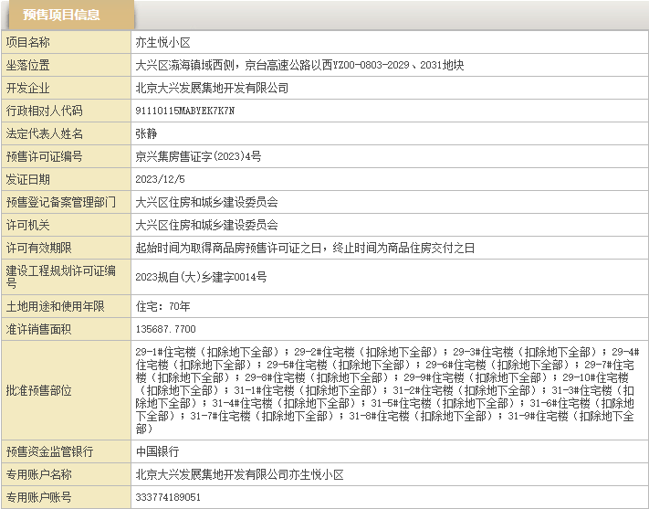Click the approved presale buildings list
Screen dimensions: 649x509
click(387, 389)
